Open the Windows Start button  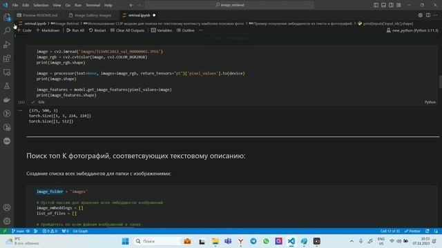click(x=125, y=241)
